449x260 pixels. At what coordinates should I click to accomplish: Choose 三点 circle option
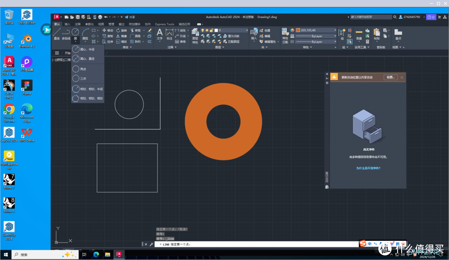(88, 78)
